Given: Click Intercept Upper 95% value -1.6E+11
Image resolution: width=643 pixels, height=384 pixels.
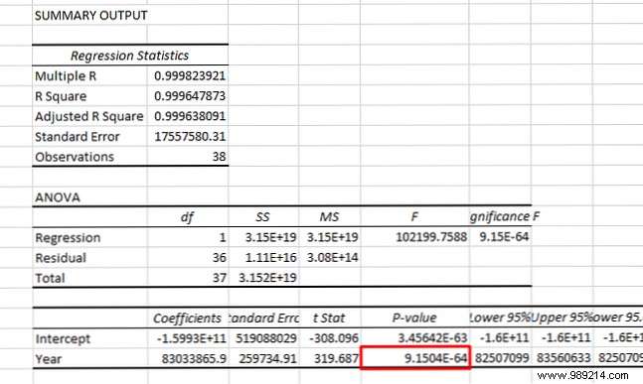Looking at the screenshot, I should (565, 338).
